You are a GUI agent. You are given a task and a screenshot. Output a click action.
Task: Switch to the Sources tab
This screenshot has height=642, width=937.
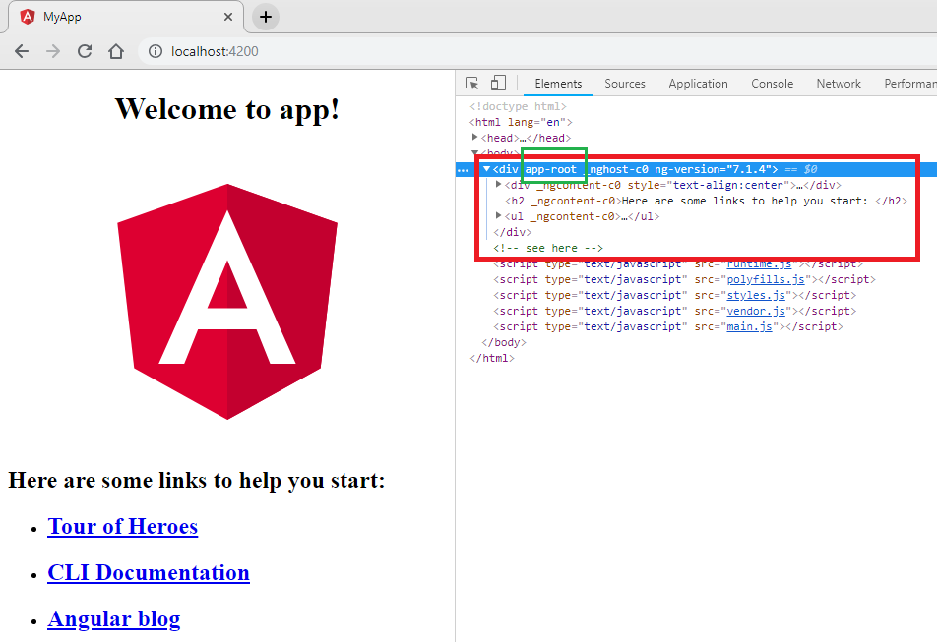[x=624, y=84]
